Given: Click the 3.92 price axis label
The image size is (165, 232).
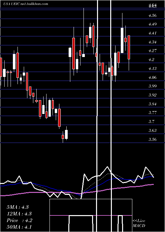Looking at the screenshot, I should [152, 95].
